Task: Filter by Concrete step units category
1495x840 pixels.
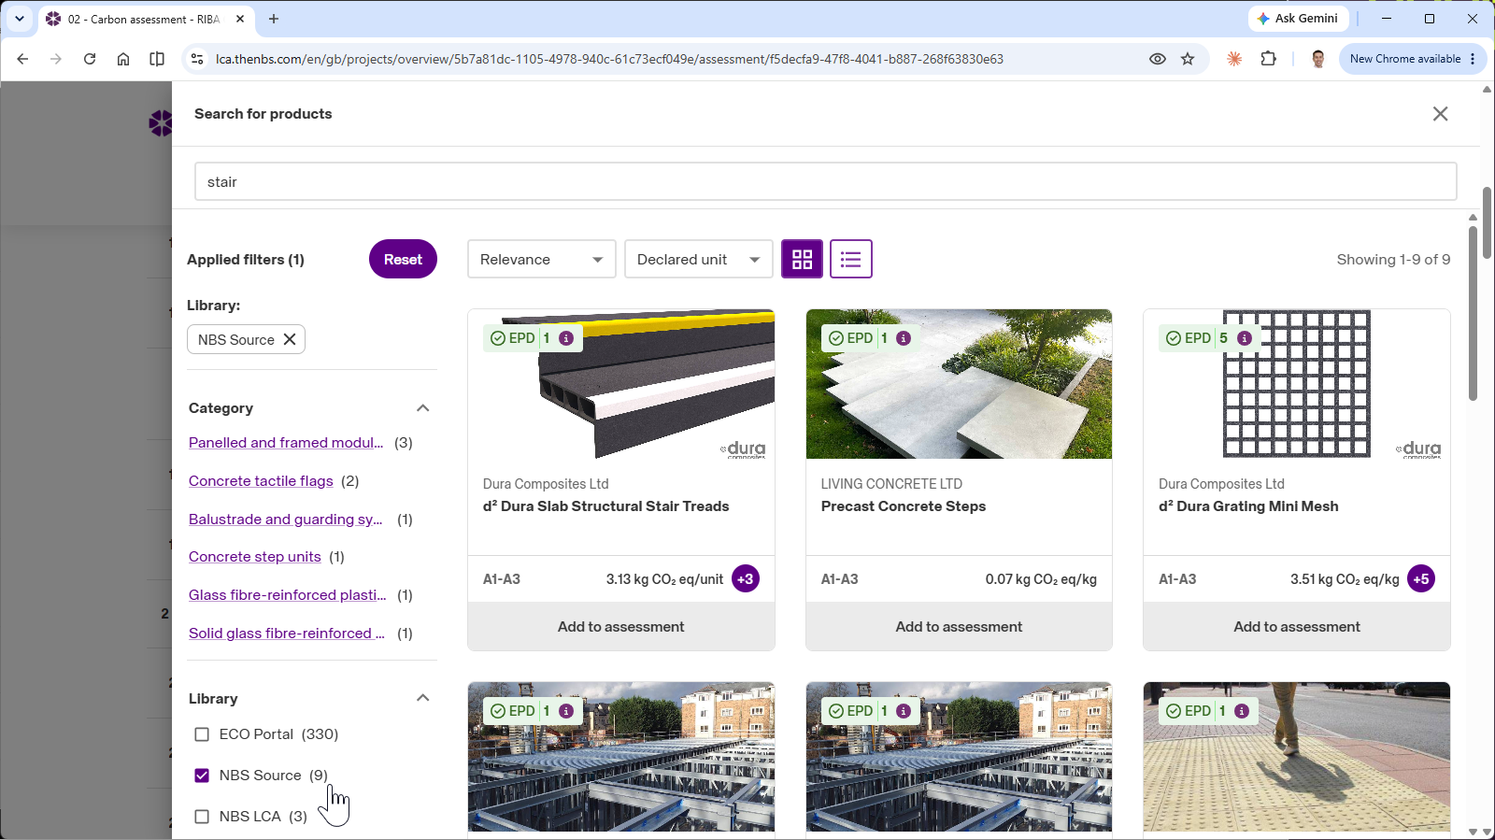Action: [255, 557]
